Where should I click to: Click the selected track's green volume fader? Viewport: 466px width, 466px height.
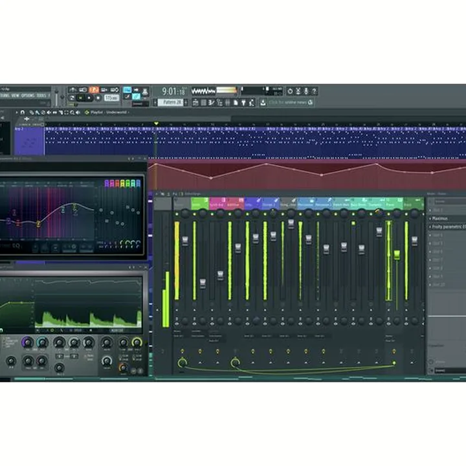[x=397, y=255]
